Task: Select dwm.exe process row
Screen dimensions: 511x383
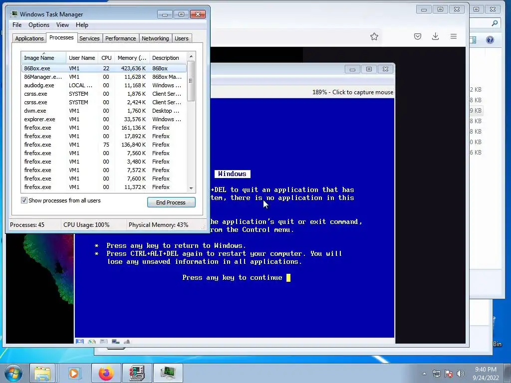Action: coord(104,111)
